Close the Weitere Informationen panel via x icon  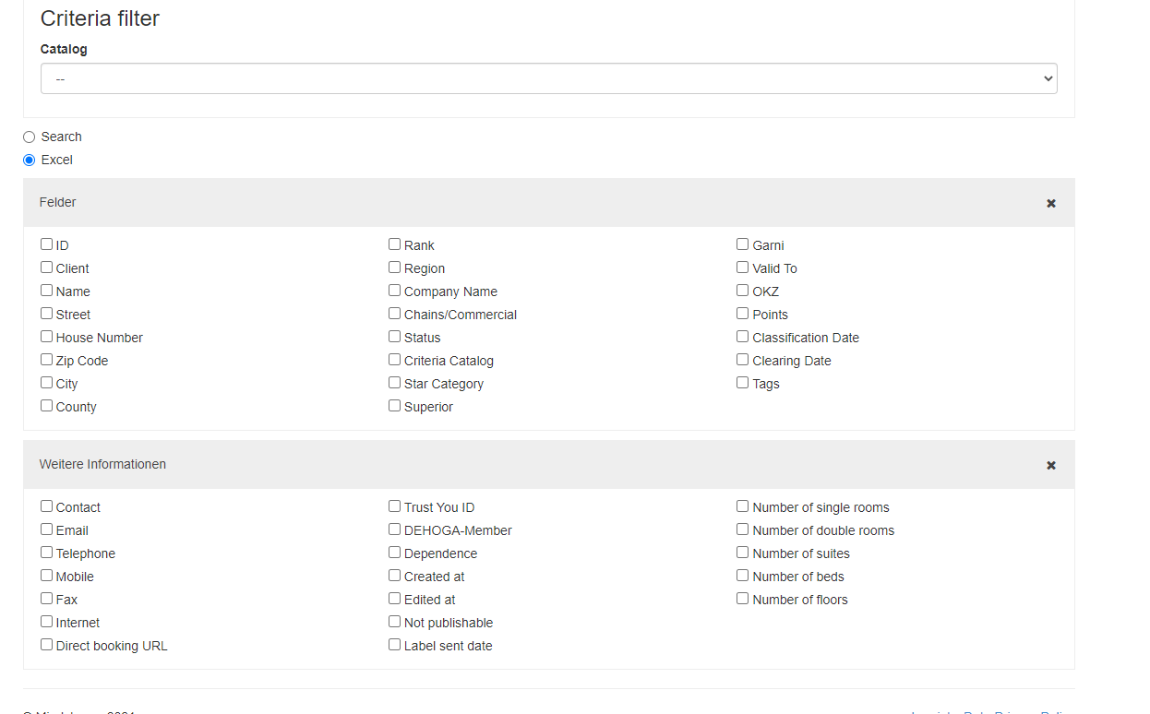pos(1050,465)
